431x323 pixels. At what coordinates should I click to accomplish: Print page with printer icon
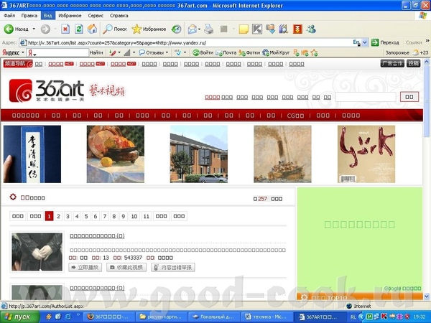click(x=208, y=29)
